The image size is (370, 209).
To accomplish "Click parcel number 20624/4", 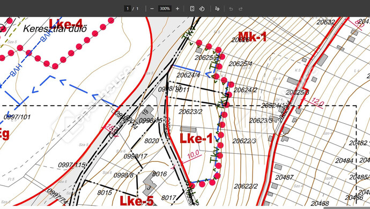I will click(188, 75).
